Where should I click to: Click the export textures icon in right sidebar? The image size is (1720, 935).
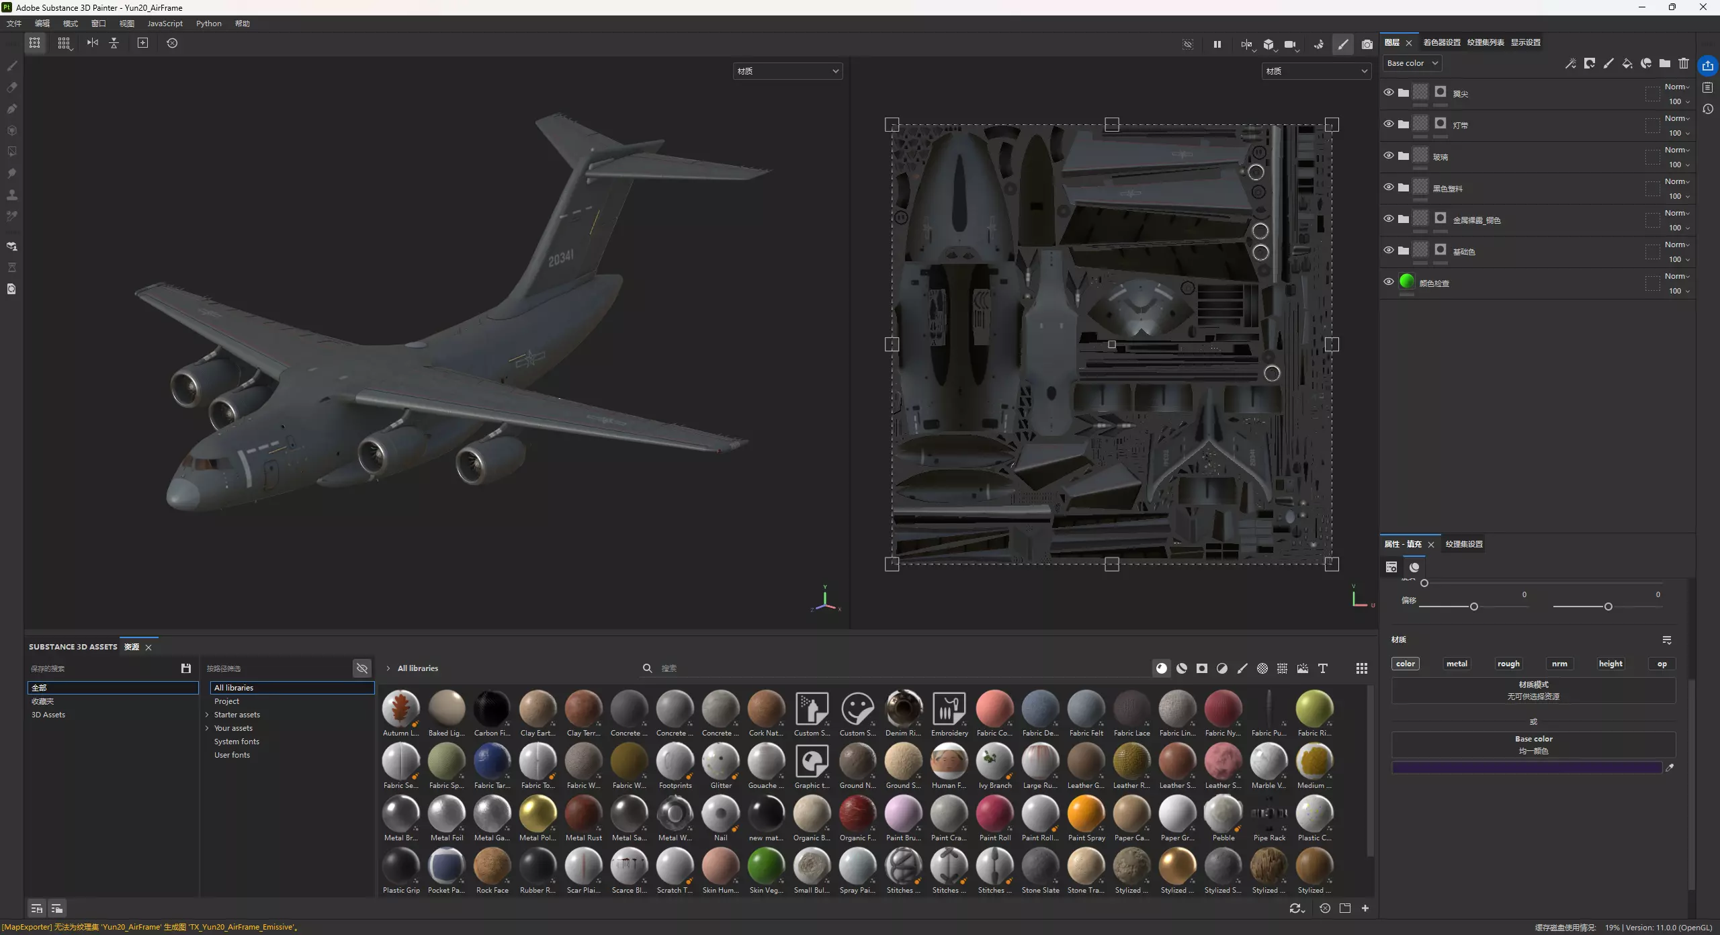1707,65
